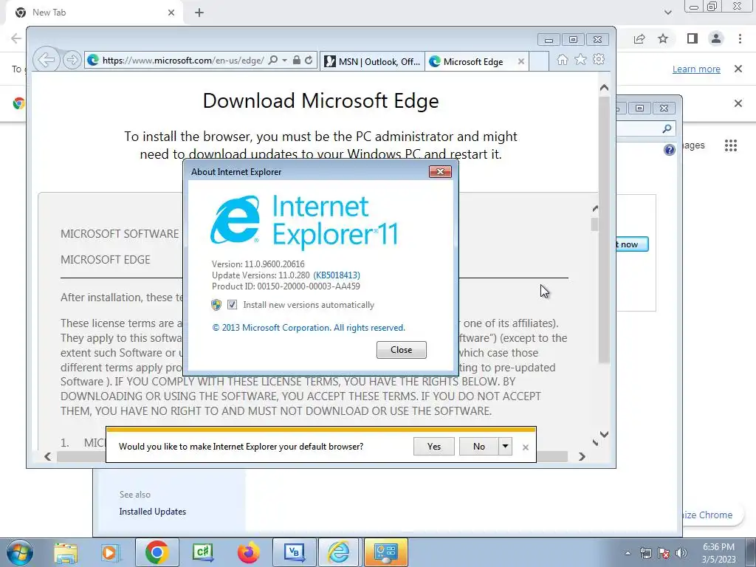Click the IE page scroll up arrow
Image resolution: width=756 pixels, height=567 pixels.
(604, 88)
